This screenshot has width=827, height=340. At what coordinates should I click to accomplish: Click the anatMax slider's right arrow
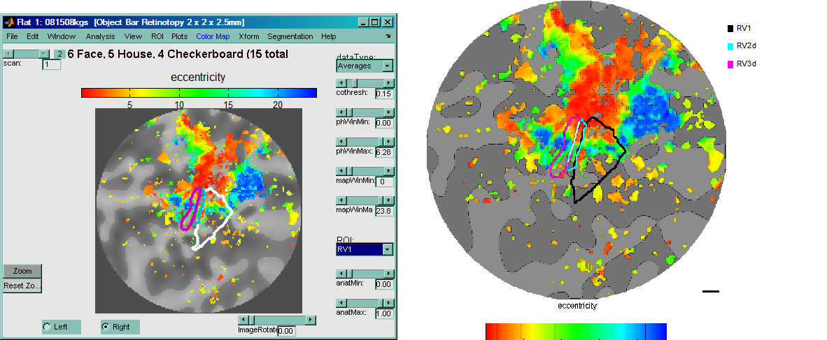coord(389,302)
